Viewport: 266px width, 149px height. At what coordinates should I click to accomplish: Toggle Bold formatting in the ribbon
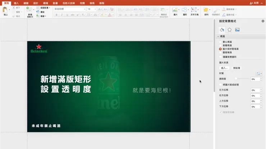pos(56,15)
